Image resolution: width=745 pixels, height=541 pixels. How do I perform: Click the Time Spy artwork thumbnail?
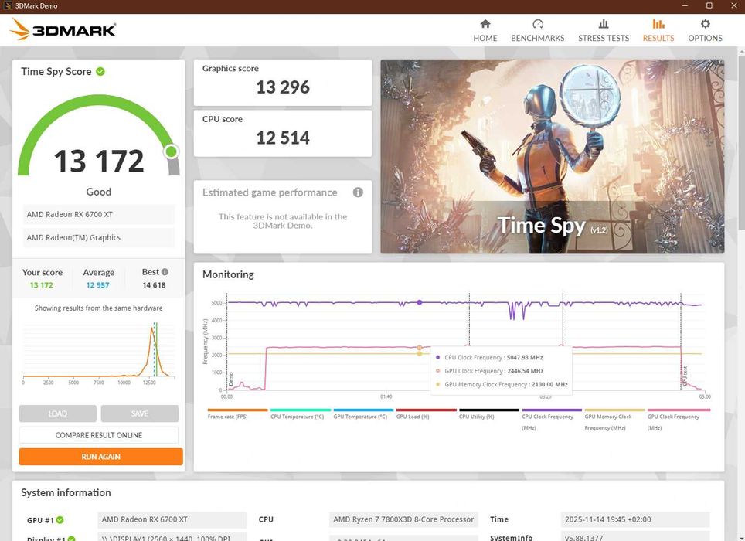click(x=552, y=156)
